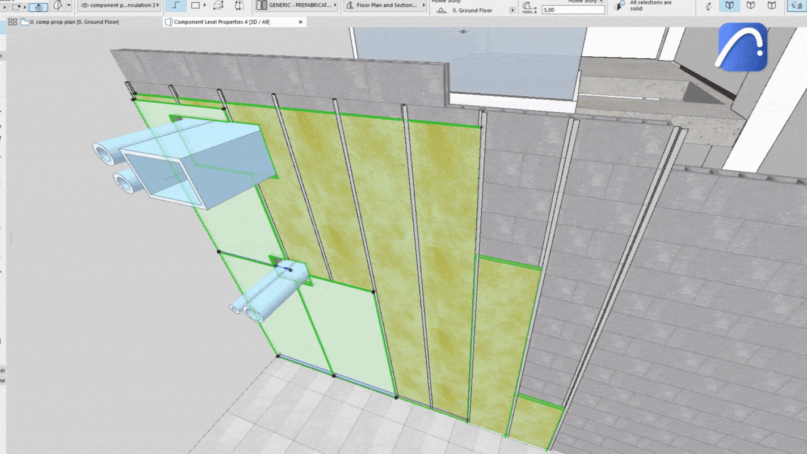Click the morph shape icon with dropdown

coord(58,6)
